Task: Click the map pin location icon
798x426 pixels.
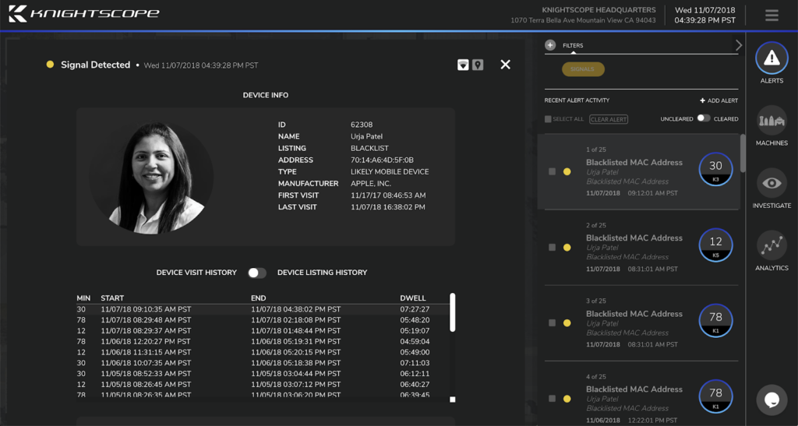Action: (478, 65)
